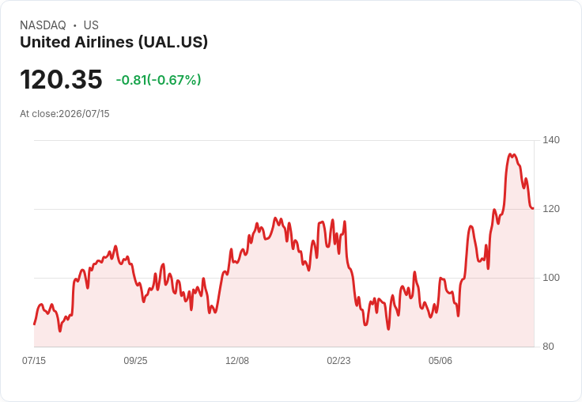Click the 12/08 x-axis date label
This screenshot has width=582, height=402.
237,360
